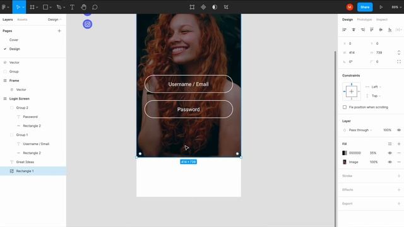The height and width of the screenshot is (227, 404).
Task: Select the Rectangle shape tool
Action: click(x=45, y=7)
